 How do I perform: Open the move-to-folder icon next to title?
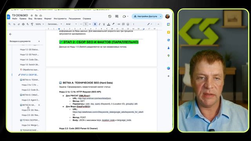[x=36, y=16]
